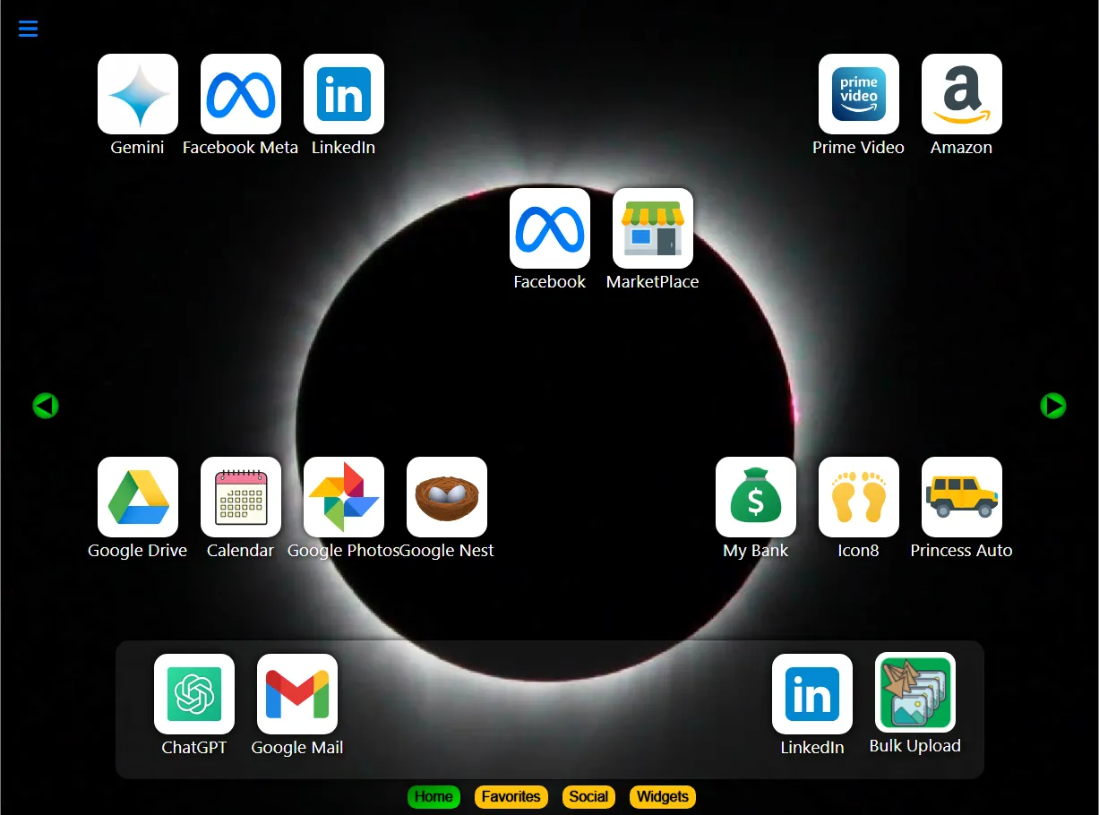
Task: Open the Facebook icon beside MarketPlace
Action: tap(550, 228)
